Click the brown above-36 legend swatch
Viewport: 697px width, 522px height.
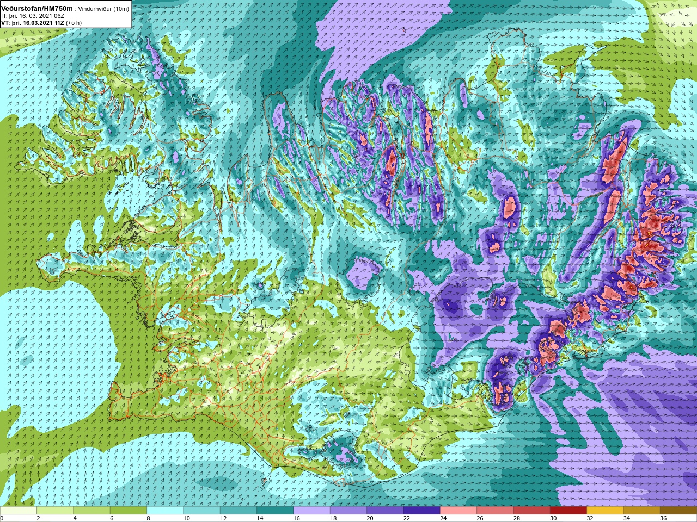coord(678,510)
